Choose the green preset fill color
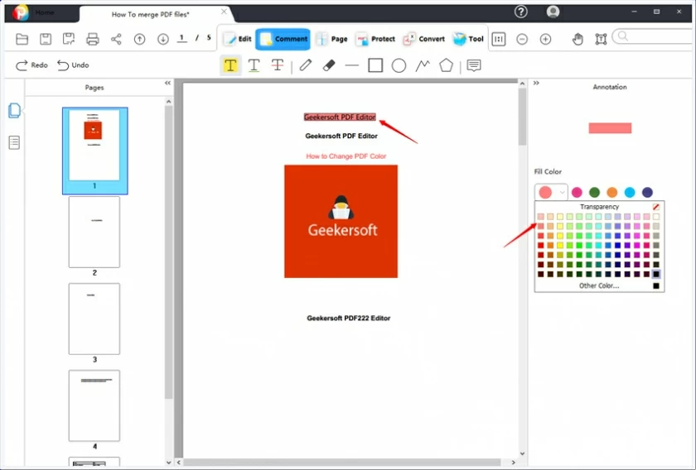 click(594, 192)
